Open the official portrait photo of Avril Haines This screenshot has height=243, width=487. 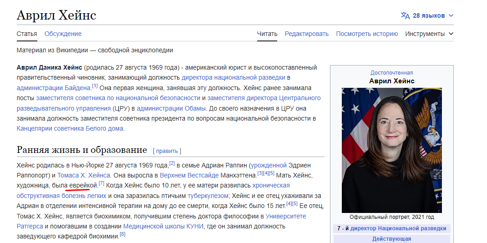(391, 150)
